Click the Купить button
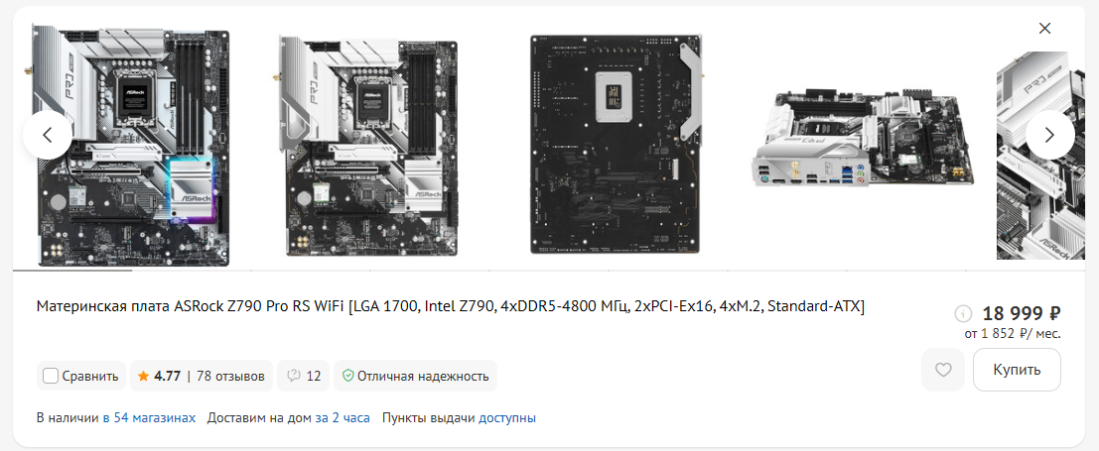This screenshot has width=1099, height=451. (x=1017, y=370)
